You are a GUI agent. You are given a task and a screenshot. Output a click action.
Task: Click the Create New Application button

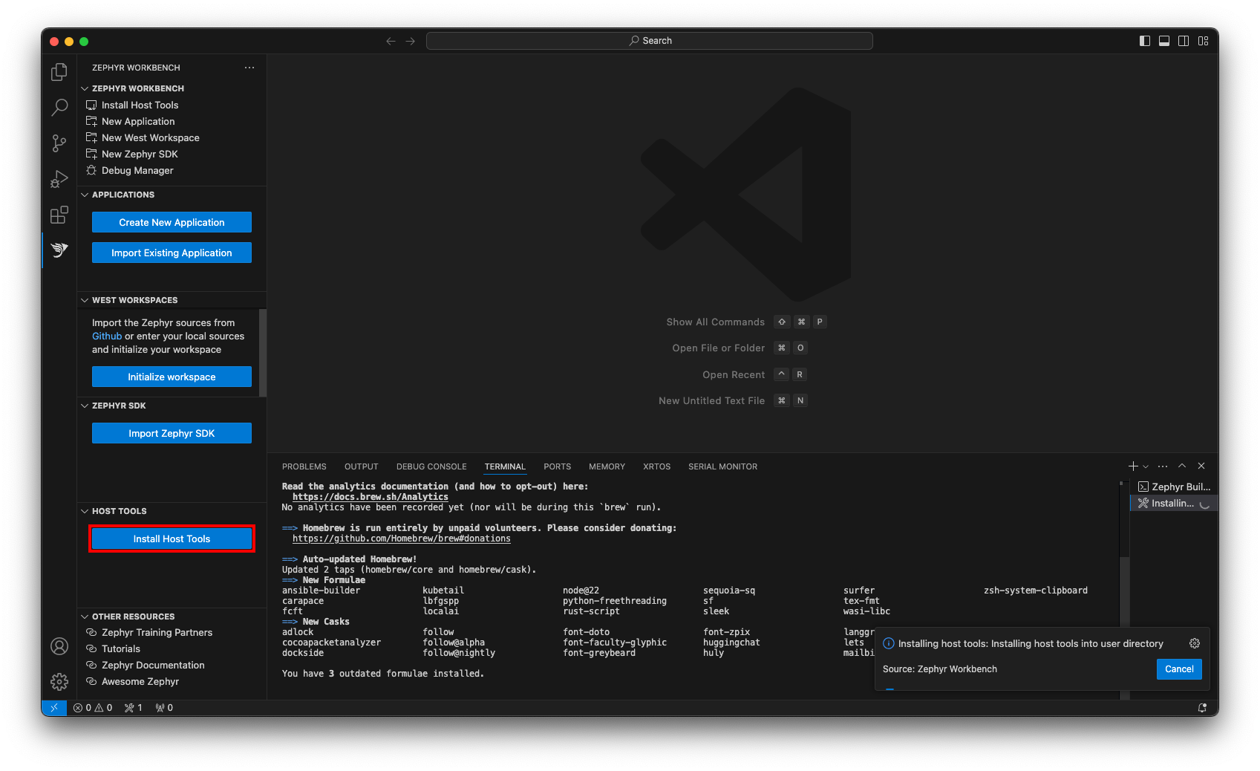click(x=172, y=221)
